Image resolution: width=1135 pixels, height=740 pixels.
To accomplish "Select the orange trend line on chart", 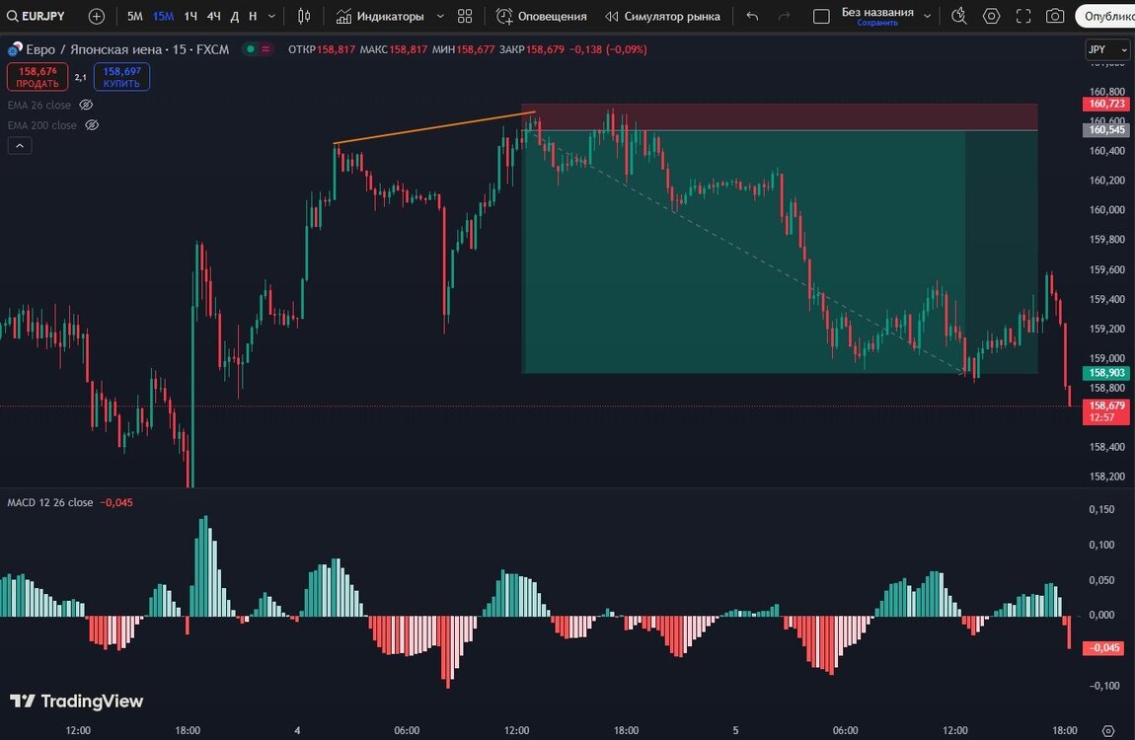I will 434,128.
